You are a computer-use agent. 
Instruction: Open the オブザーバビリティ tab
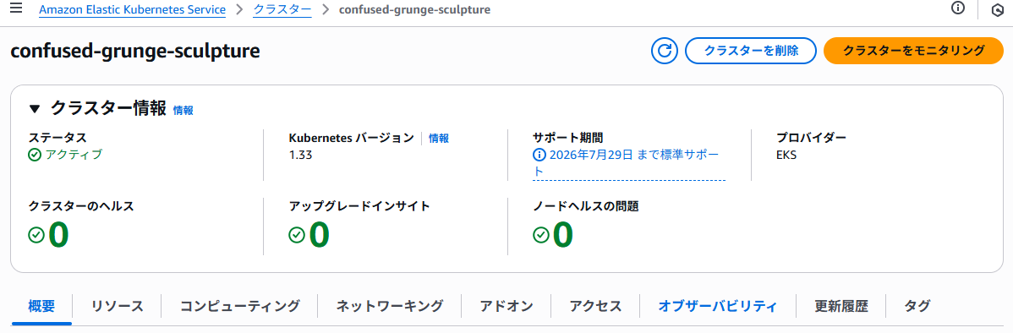pos(718,306)
